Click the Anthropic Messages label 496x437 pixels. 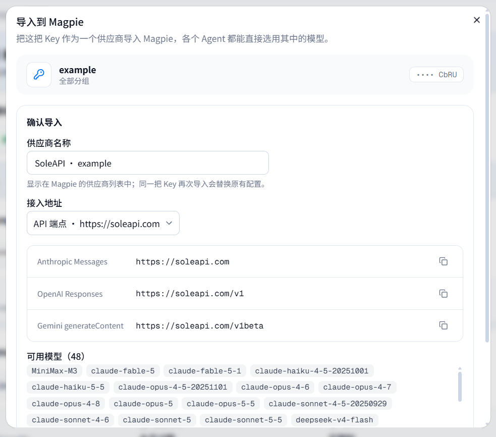72,262
